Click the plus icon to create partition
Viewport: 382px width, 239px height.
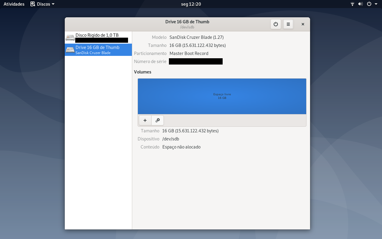[145, 120]
